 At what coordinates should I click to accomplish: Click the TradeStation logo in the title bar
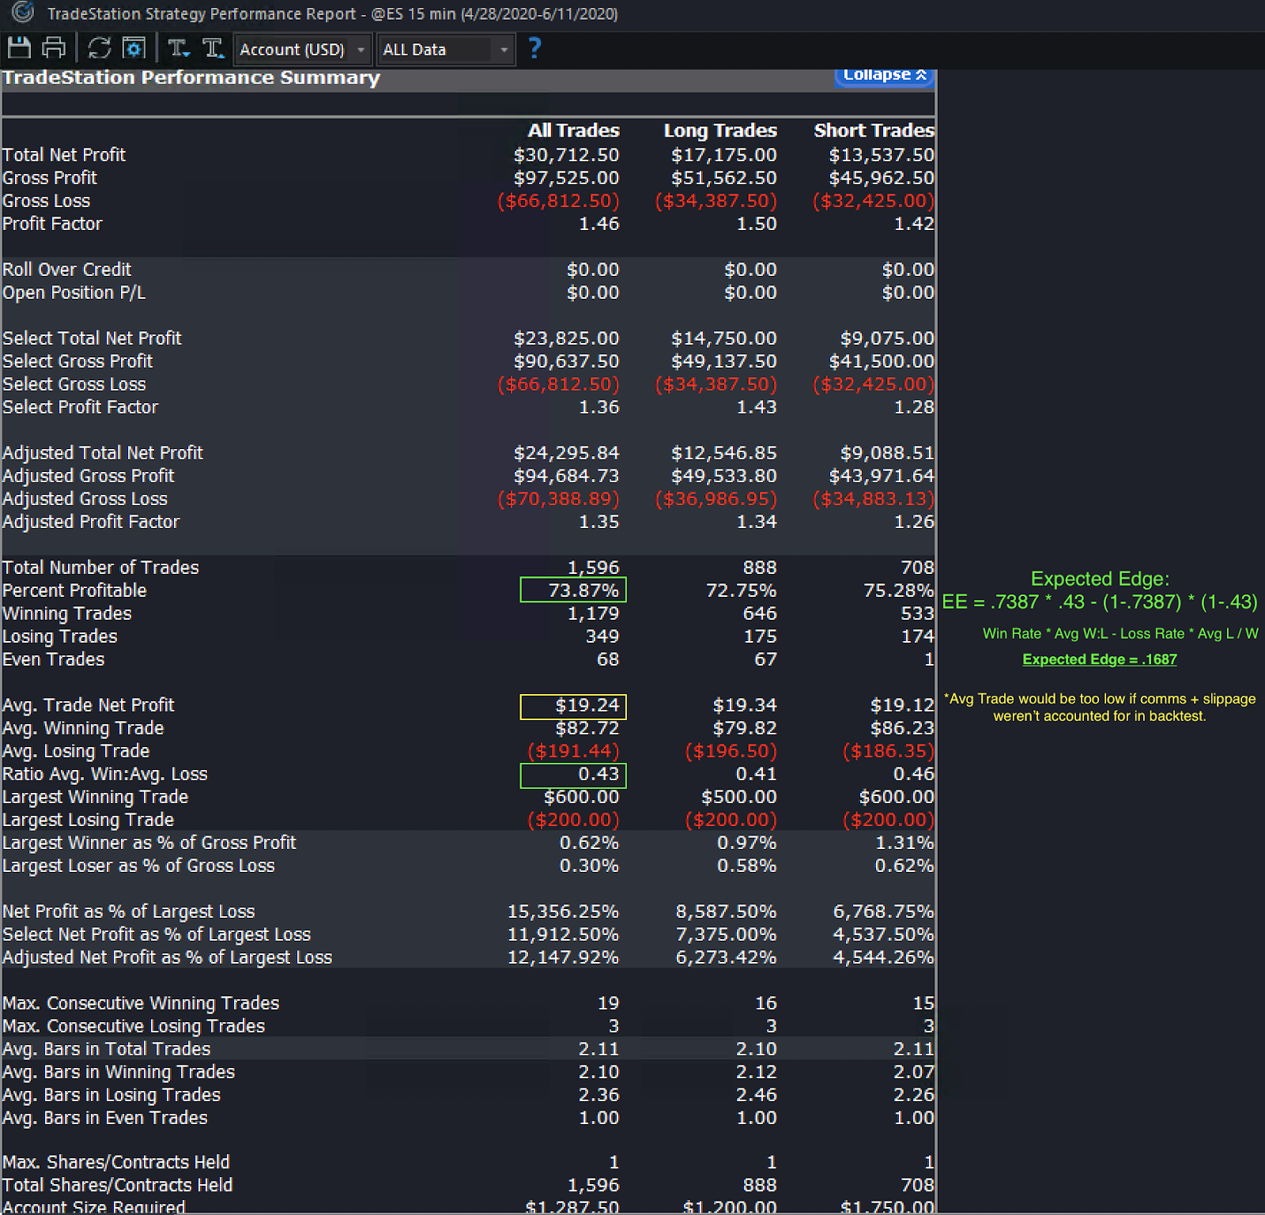pos(23,13)
